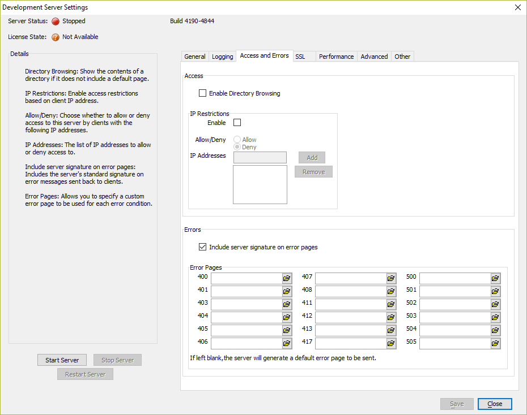Switch to the General tab

194,57
